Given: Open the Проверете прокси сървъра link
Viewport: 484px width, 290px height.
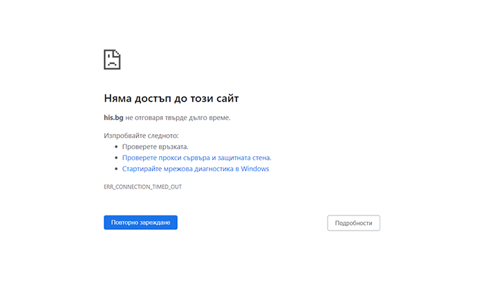Looking at the screenshot, I should click(x=196, y=158).
